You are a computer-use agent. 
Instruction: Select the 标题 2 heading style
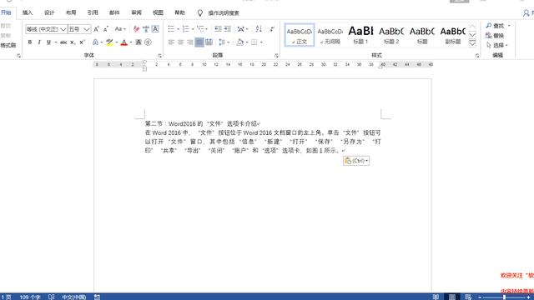391,35
